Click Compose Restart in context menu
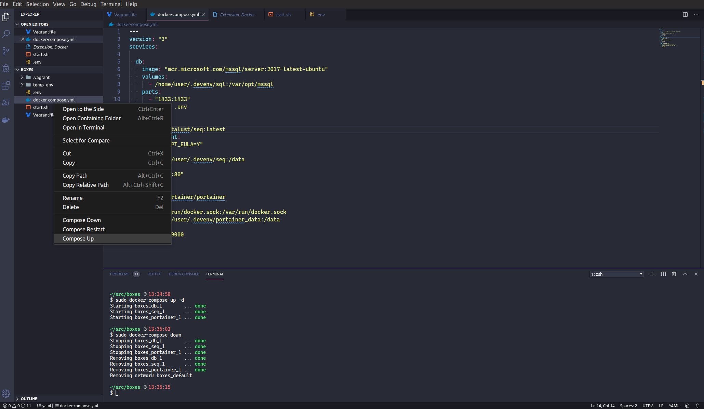Image resolution: width=704 pixels, height=409 pixels. [83, 229]
